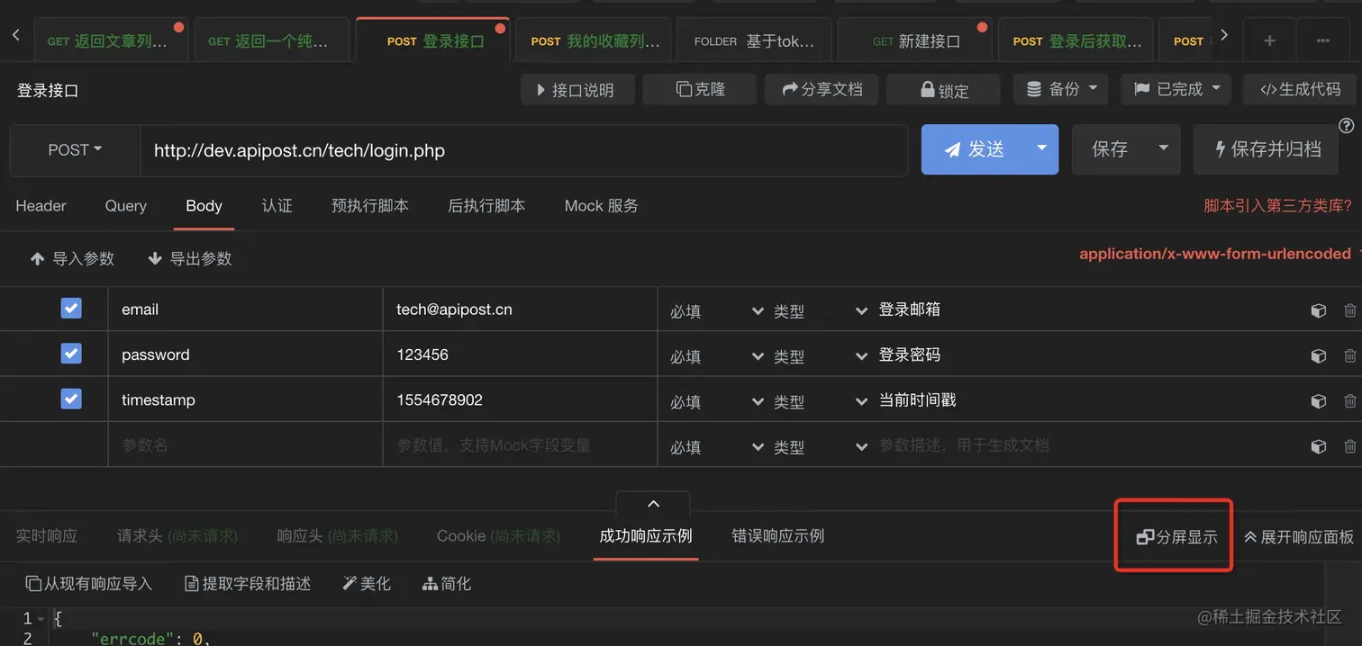Viewport: 1362px width, 646px height.
Task: Click the request URL input field
Action: click(x=523, y=150)
